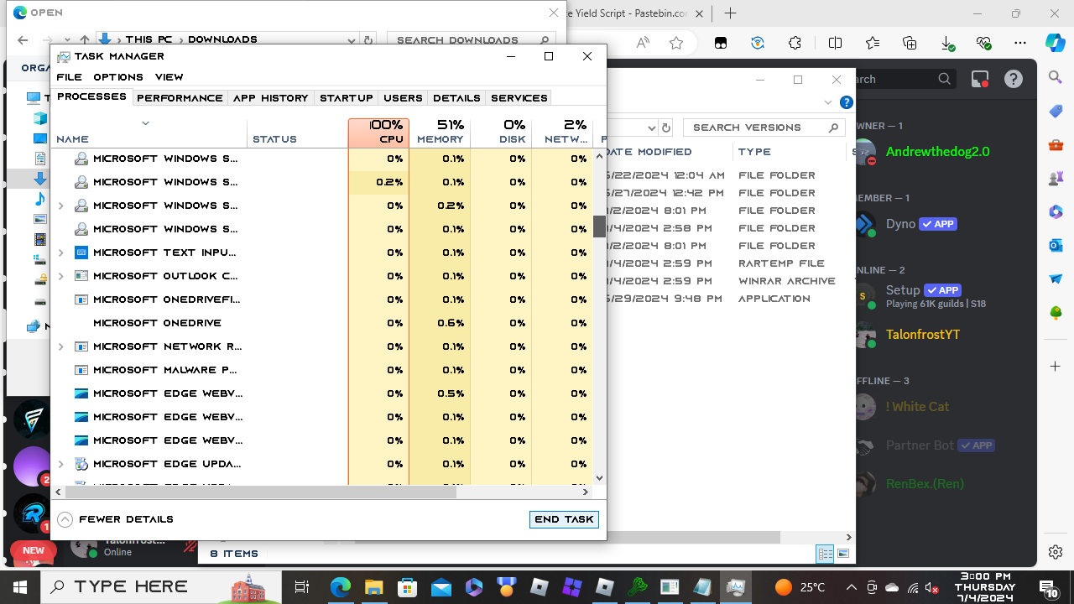Click Fewer details in Task Manager
This screenshot has height=604, width=1074.
pyautogui.click(x=116, y=519)
